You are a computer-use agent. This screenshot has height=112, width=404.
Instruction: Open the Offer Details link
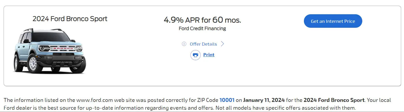[203, 44]
